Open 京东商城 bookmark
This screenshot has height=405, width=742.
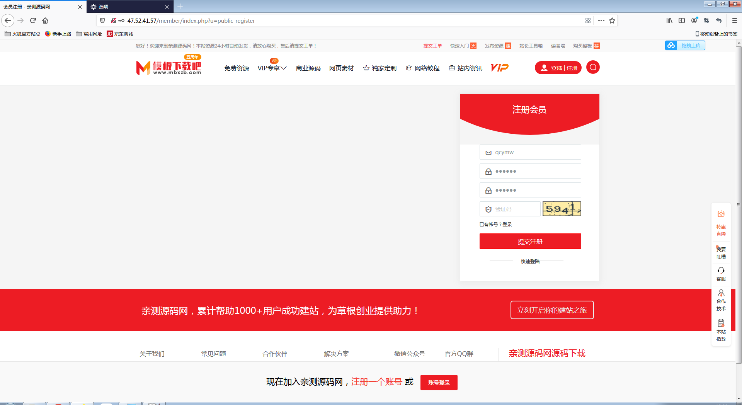[x=120, y=34]
